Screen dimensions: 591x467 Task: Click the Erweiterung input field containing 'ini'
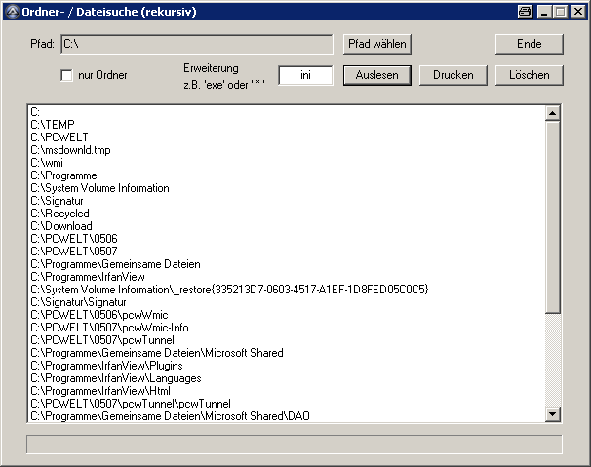[x=305, y=75]
